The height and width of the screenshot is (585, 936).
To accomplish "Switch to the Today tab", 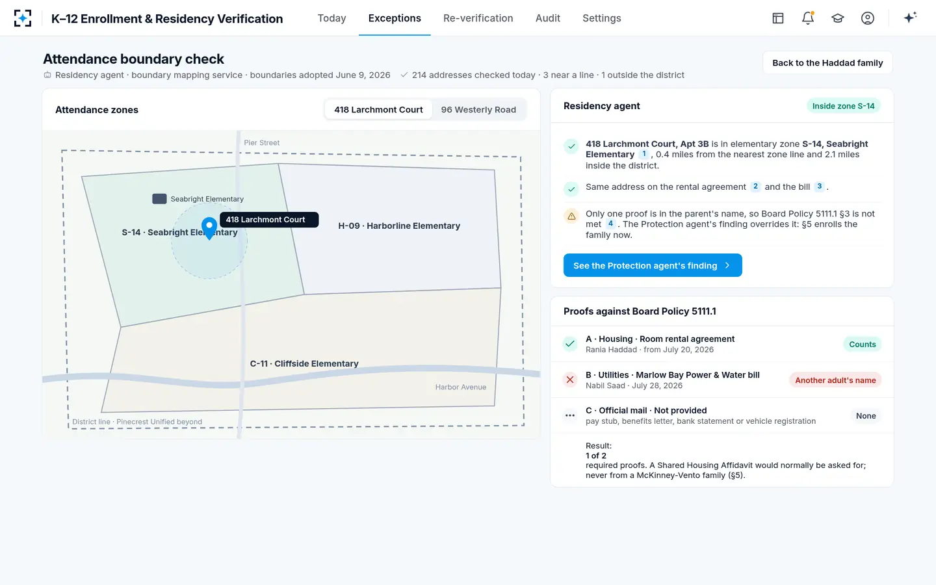I will [x=331, y=18].
